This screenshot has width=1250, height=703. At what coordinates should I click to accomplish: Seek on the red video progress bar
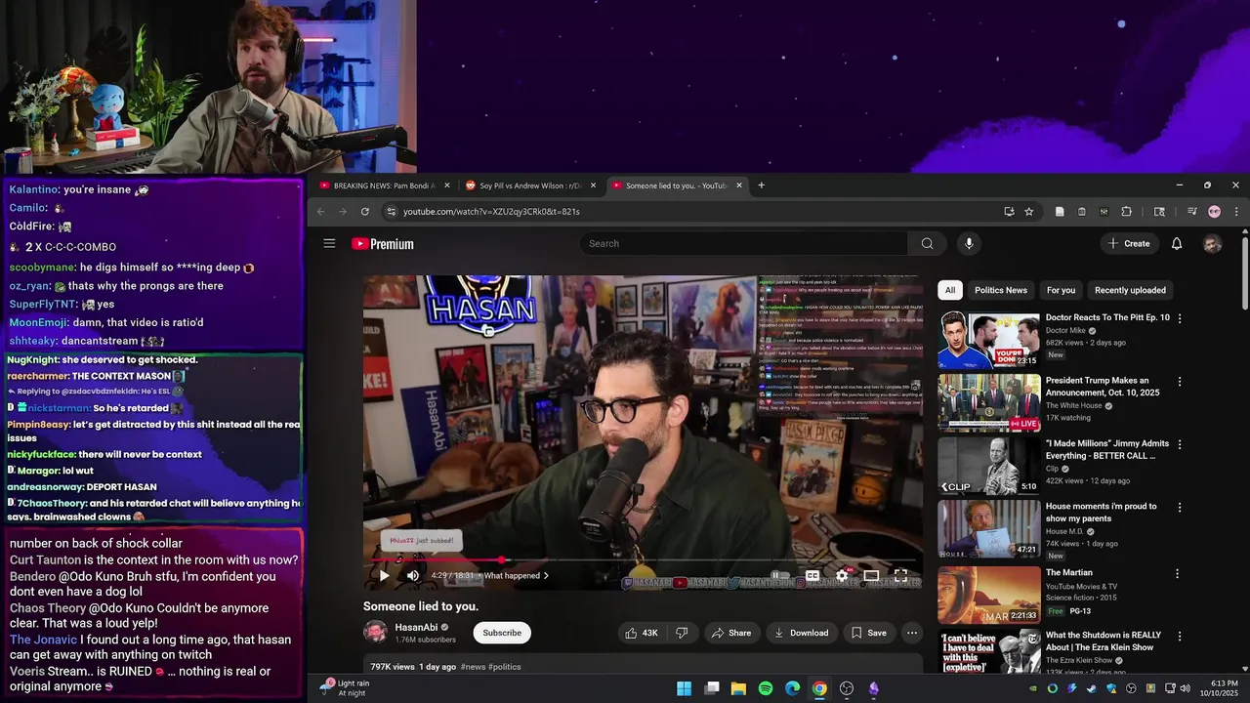click(644, 560)
